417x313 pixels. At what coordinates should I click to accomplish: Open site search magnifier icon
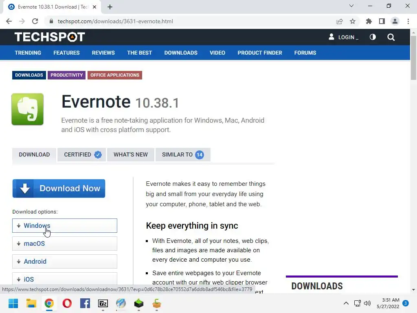[391, 37]
